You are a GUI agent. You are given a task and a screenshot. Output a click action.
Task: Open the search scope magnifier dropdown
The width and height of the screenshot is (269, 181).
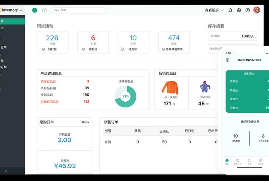click(x=57, y=10)
